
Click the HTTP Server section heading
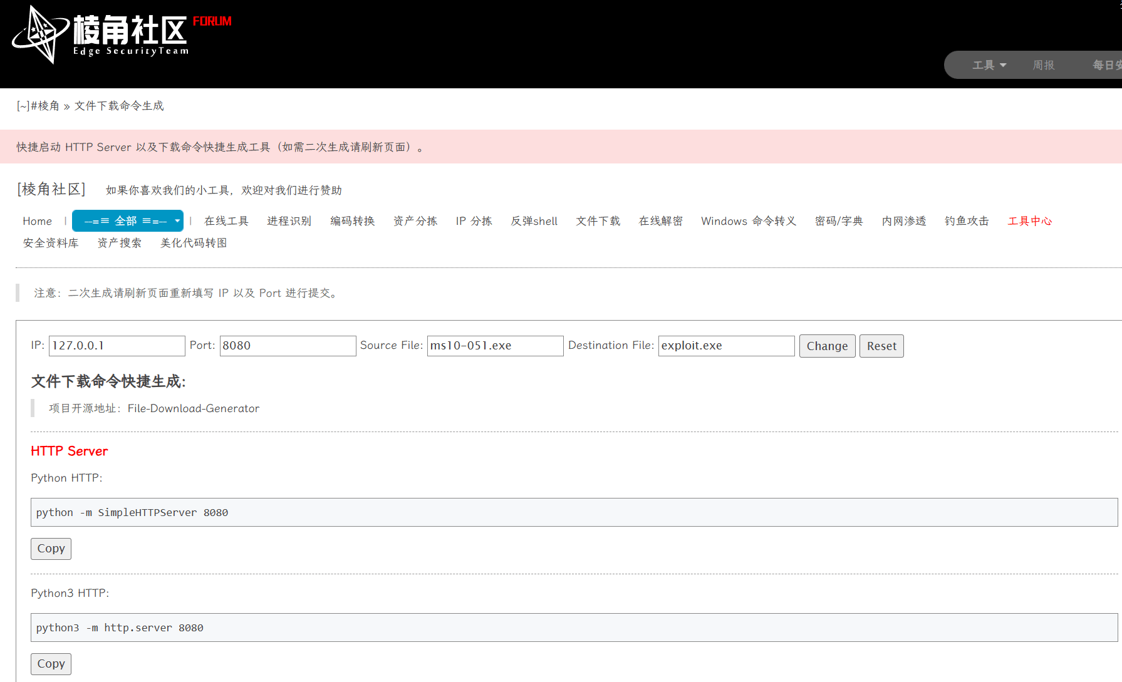(x=70, y=451)
